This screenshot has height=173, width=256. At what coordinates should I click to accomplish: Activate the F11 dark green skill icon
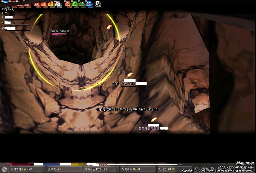[x=82, y=3]
